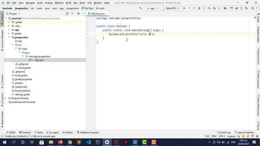Viewport: 260px width, 146px height.
Task: Click the 4 spaces indent indicator
Action: pos(231,136)
